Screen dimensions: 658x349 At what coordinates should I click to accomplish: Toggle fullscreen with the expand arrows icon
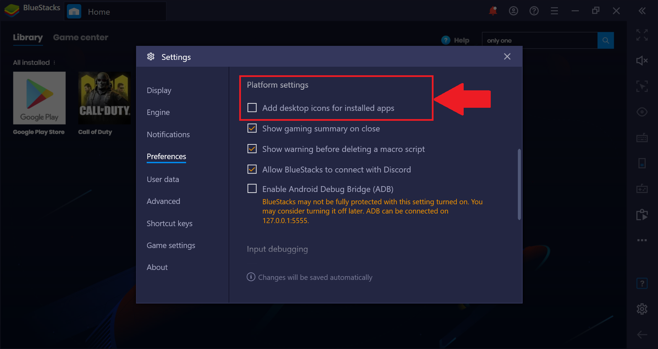pos(642,35)
